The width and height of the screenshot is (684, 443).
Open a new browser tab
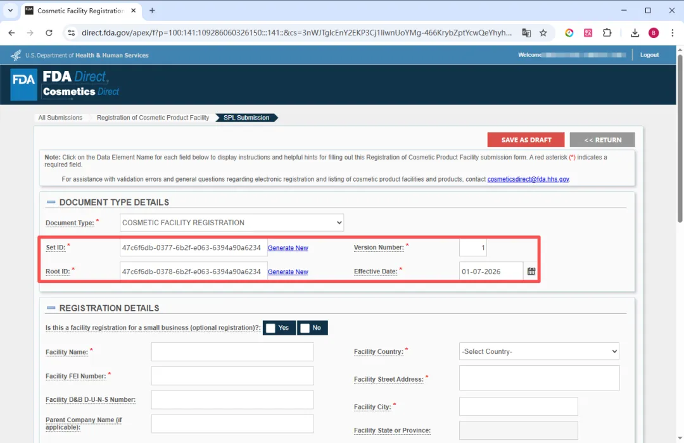tap(152, 11)
